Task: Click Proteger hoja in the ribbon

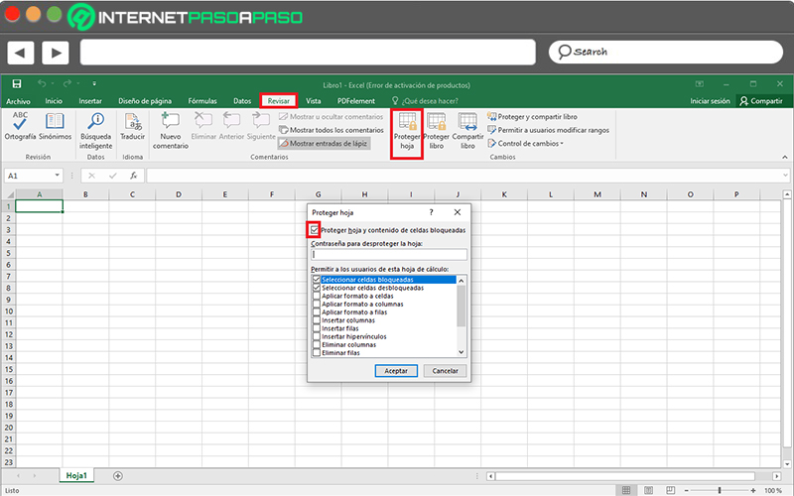Action: [x=407, y=132]
